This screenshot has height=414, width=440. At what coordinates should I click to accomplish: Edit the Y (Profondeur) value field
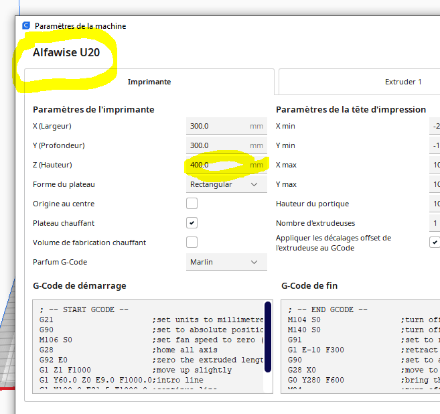(226, 145)
